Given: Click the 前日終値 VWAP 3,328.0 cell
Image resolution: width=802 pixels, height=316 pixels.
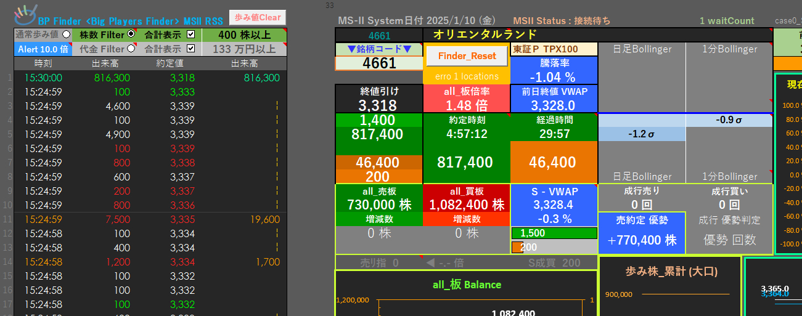Looking at the screenshot, I should tap(554, 99).
